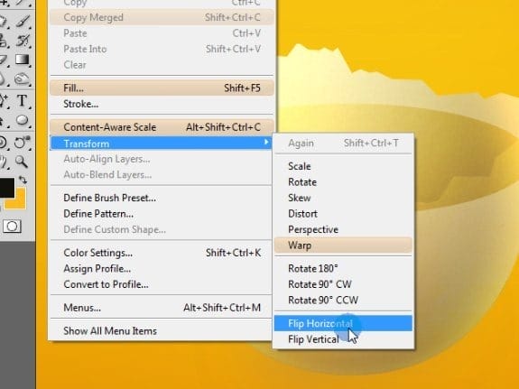519x389 pixels.
Task: Select the Brush tool
Action: click(23, 21)
